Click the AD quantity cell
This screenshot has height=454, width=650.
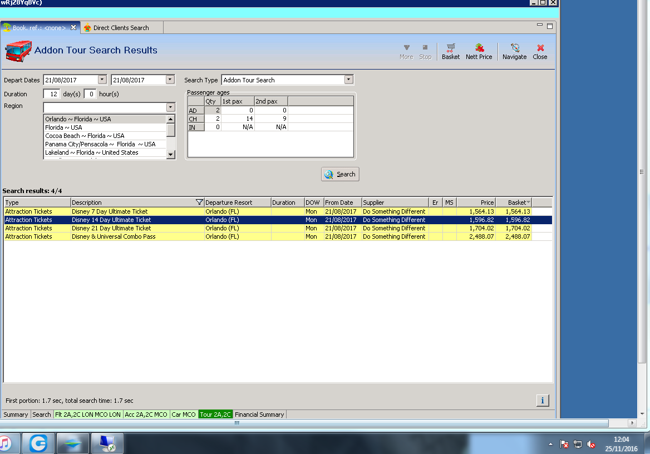point(213,110)
